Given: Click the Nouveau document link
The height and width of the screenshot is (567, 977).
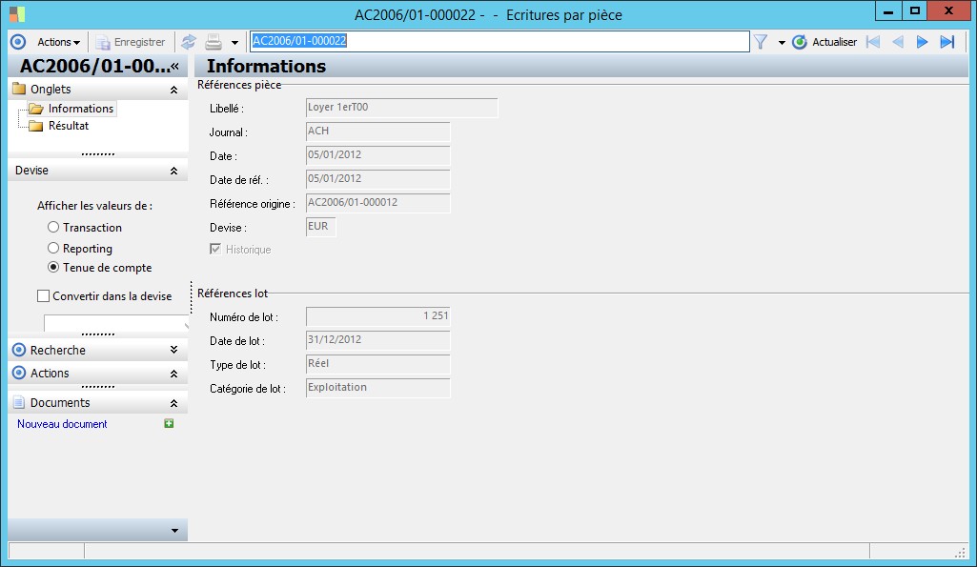Looking at the screenshot, I should click(62, 424).
